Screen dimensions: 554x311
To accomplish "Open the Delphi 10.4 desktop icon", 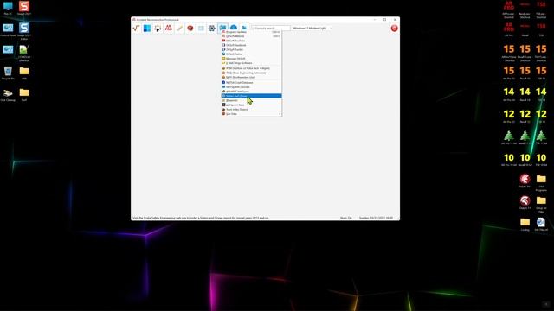I will click(525, 181).
